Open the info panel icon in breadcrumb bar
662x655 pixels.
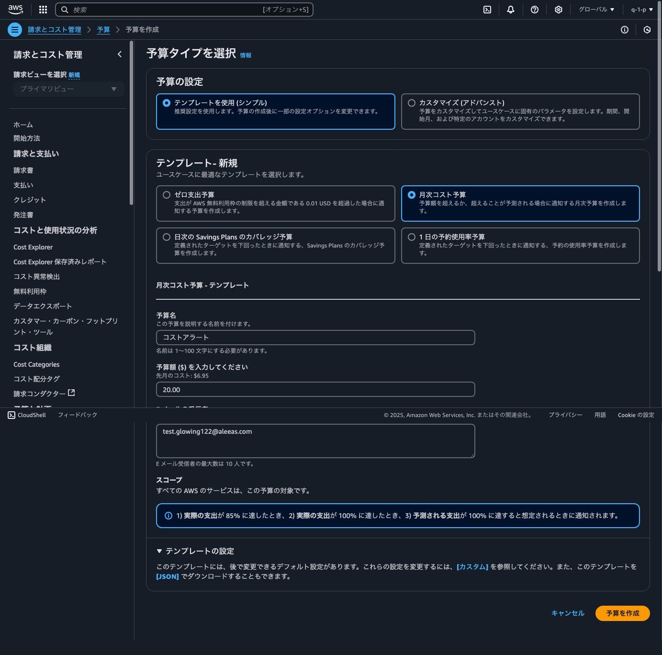click(x=625, y=30)
